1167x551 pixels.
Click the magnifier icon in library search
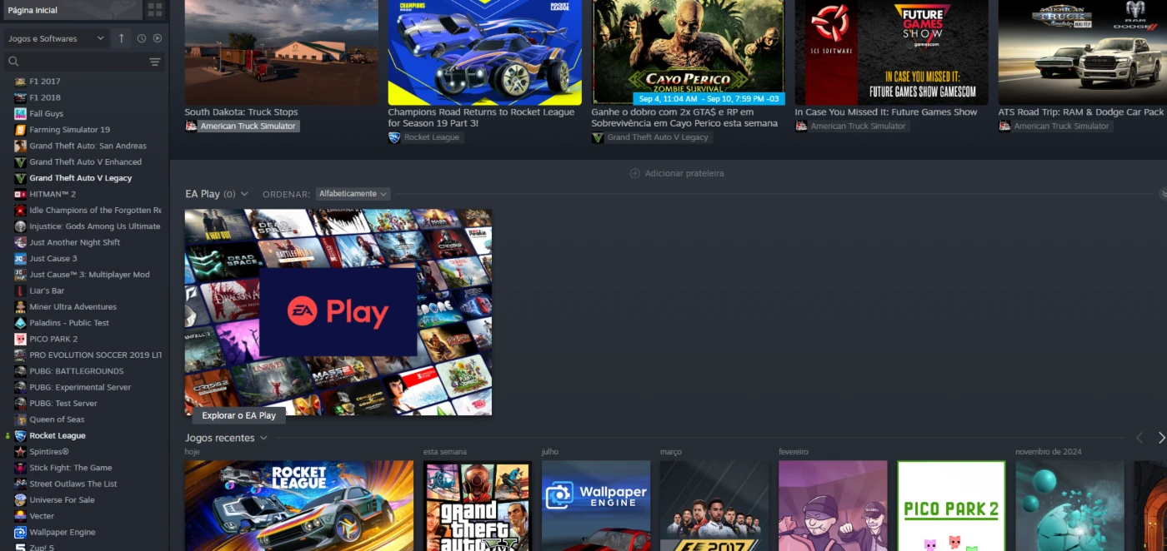coord(13,62)
